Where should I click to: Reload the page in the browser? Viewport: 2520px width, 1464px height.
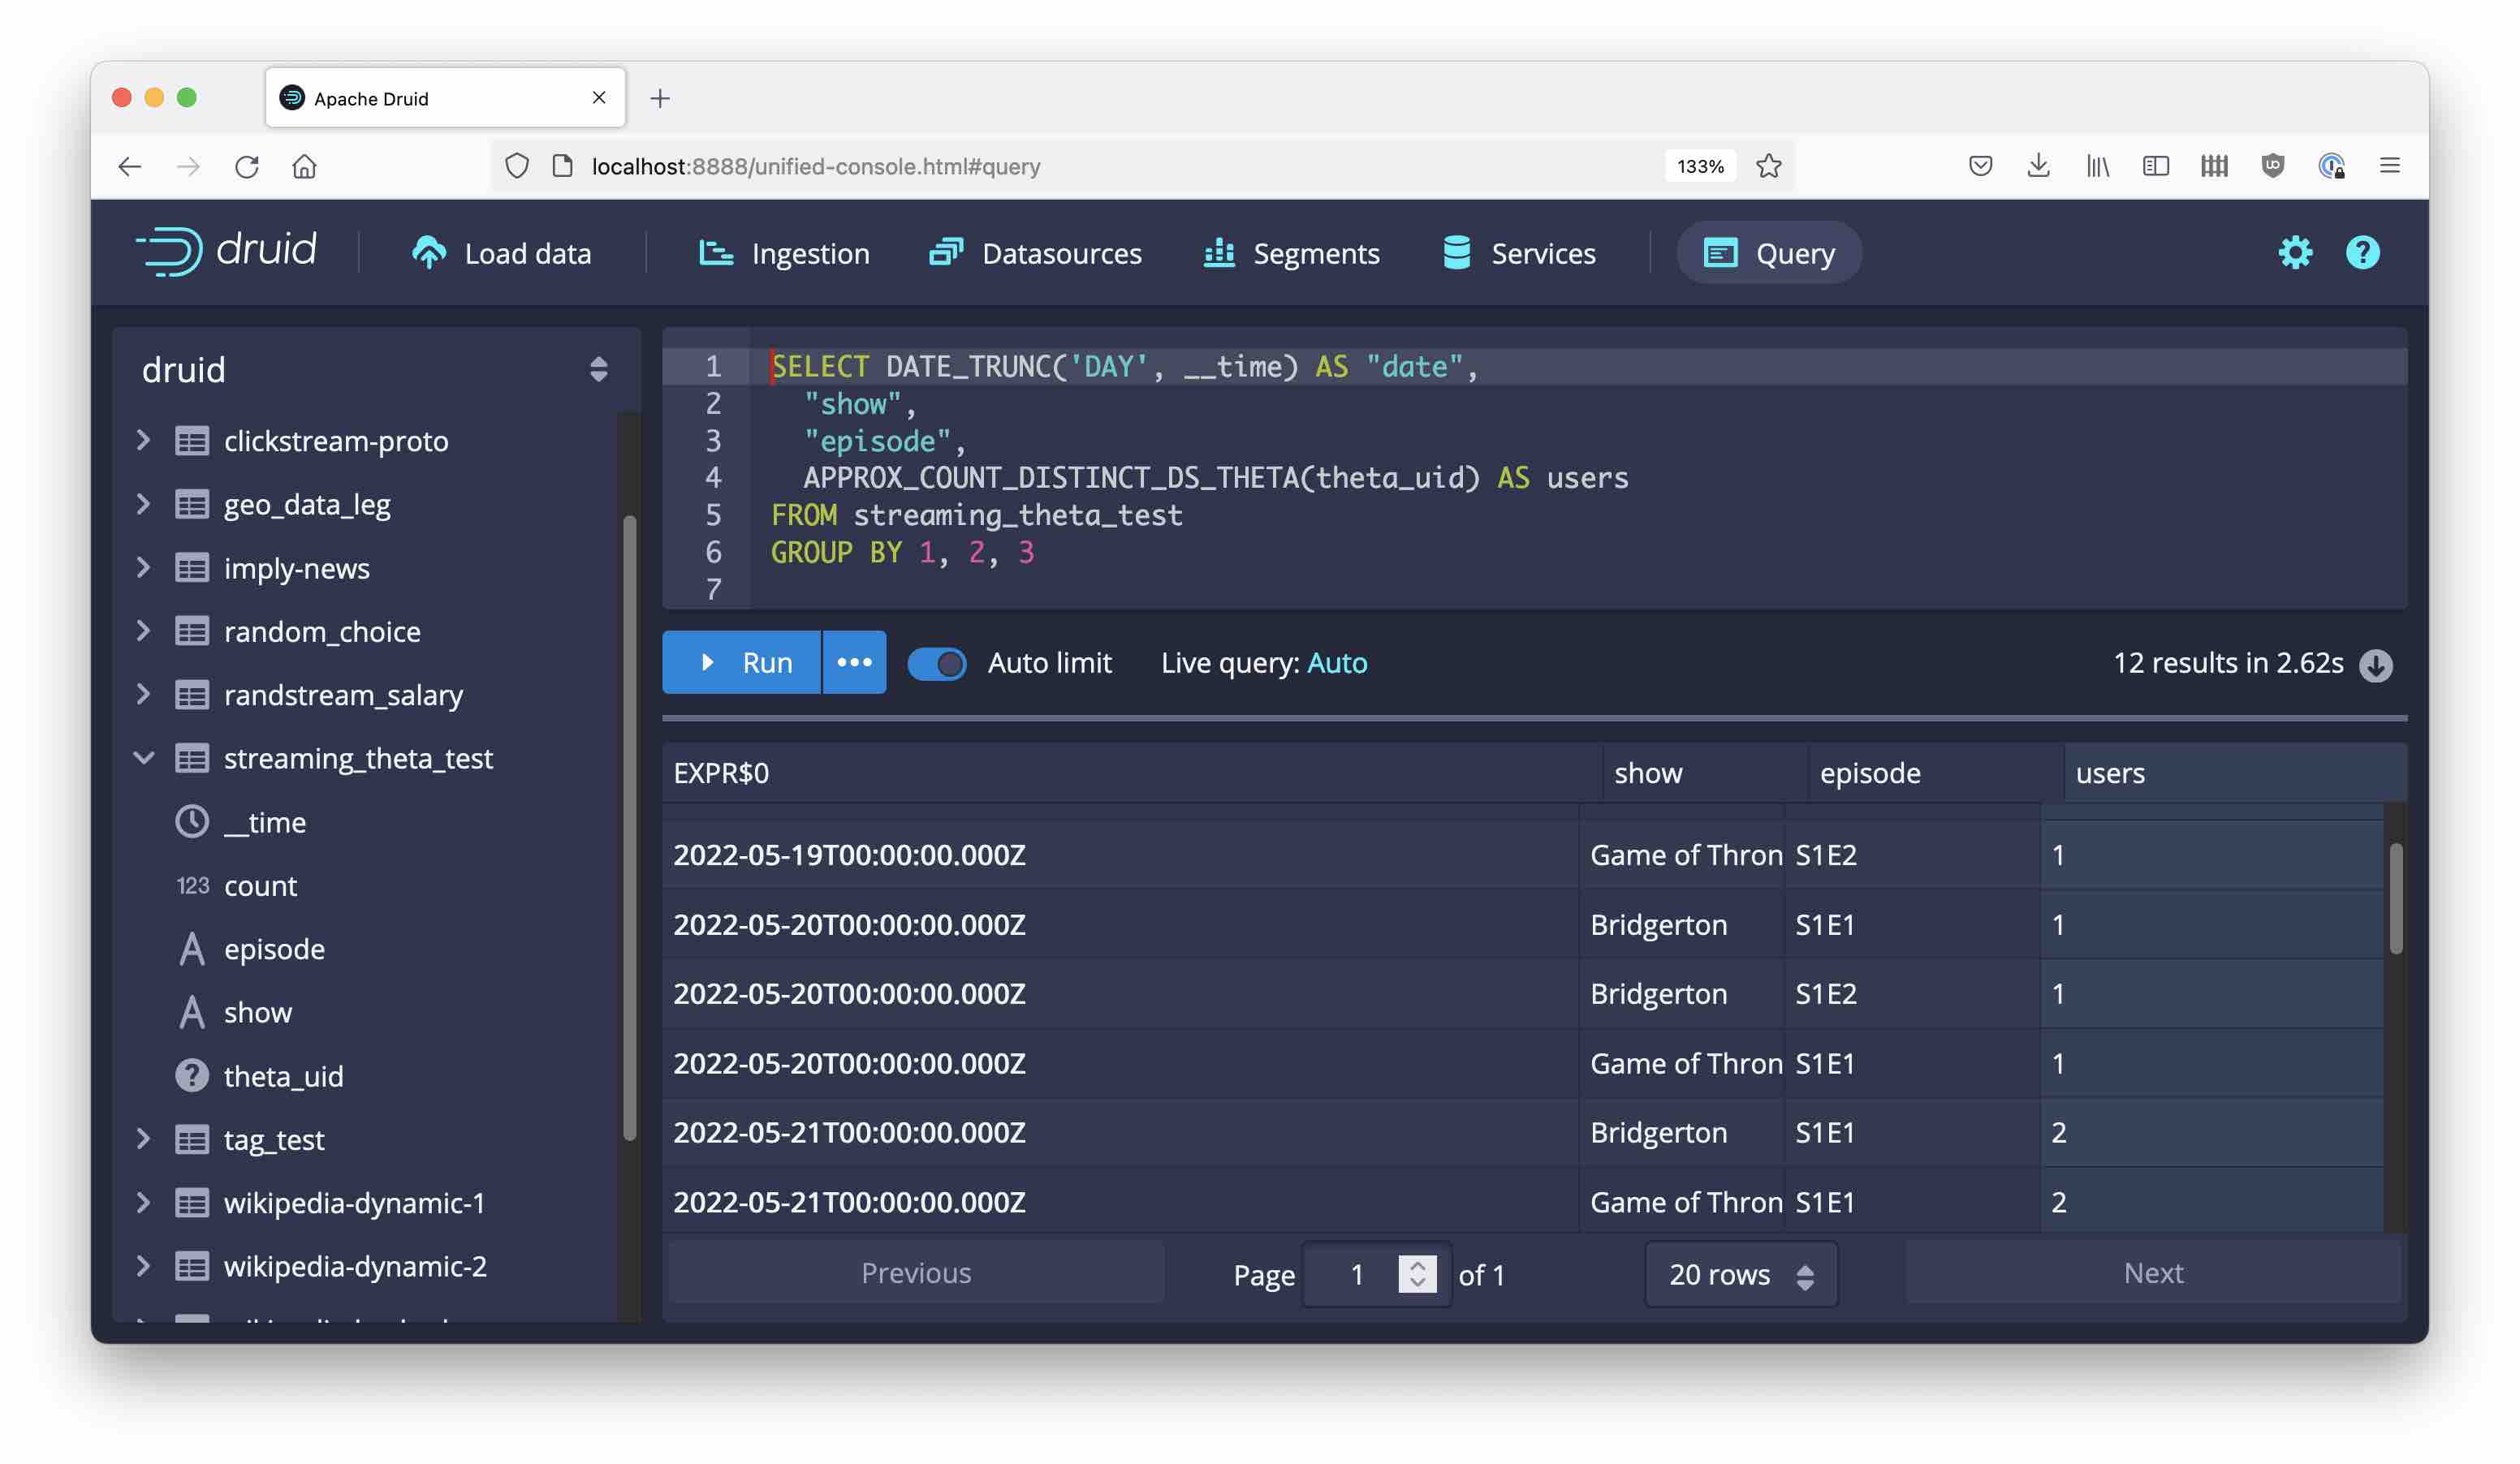[x=246, y=166]
